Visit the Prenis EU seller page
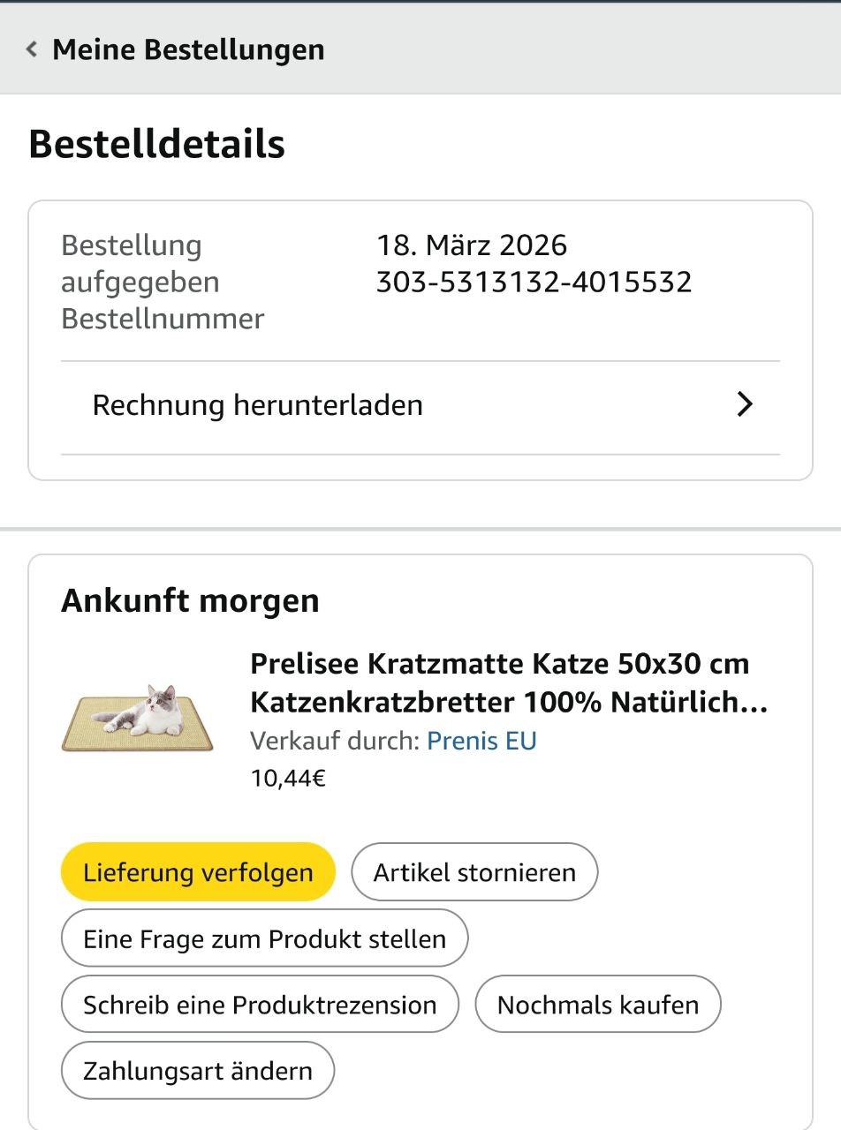 pyautogui.click(x=481, y=740)
